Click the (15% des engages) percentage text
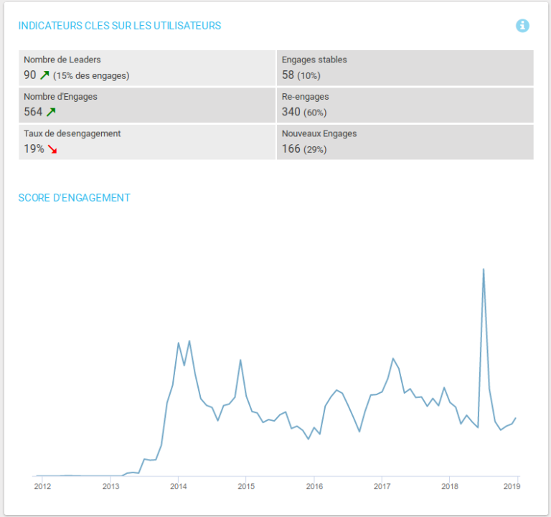 coord(91,75)
